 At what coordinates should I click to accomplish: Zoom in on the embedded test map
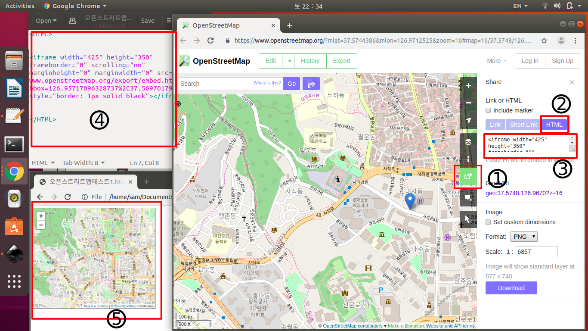click(x=41, y=216)
